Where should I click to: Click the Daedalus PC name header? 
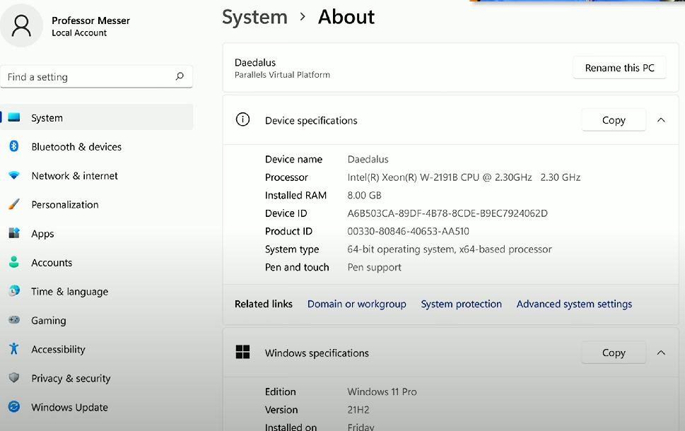click(255, 62)
